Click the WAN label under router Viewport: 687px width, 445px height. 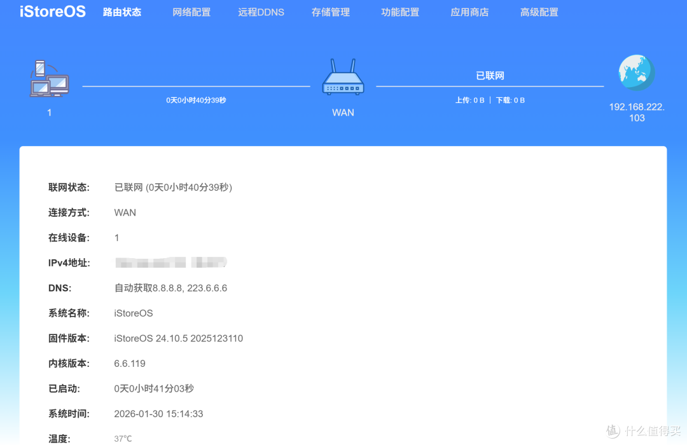[x=343, y=113]
